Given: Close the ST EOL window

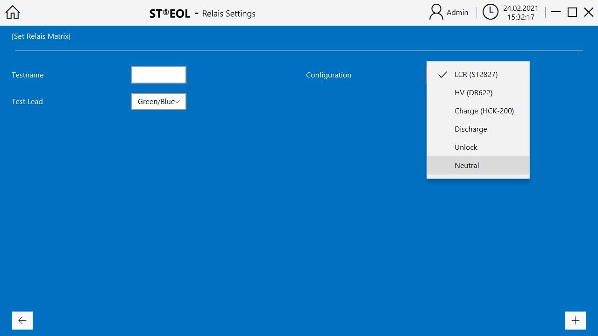Looking at the screenshot, I should pyautogui.click(x=589, y=13).
